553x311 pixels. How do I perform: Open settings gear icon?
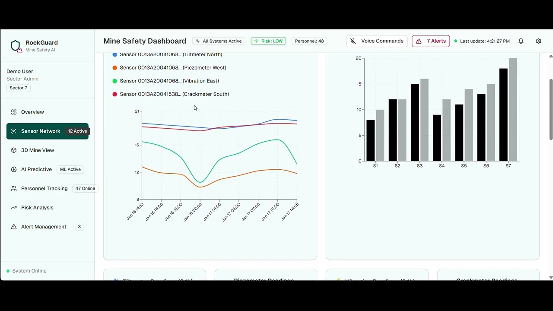point(539,41)
